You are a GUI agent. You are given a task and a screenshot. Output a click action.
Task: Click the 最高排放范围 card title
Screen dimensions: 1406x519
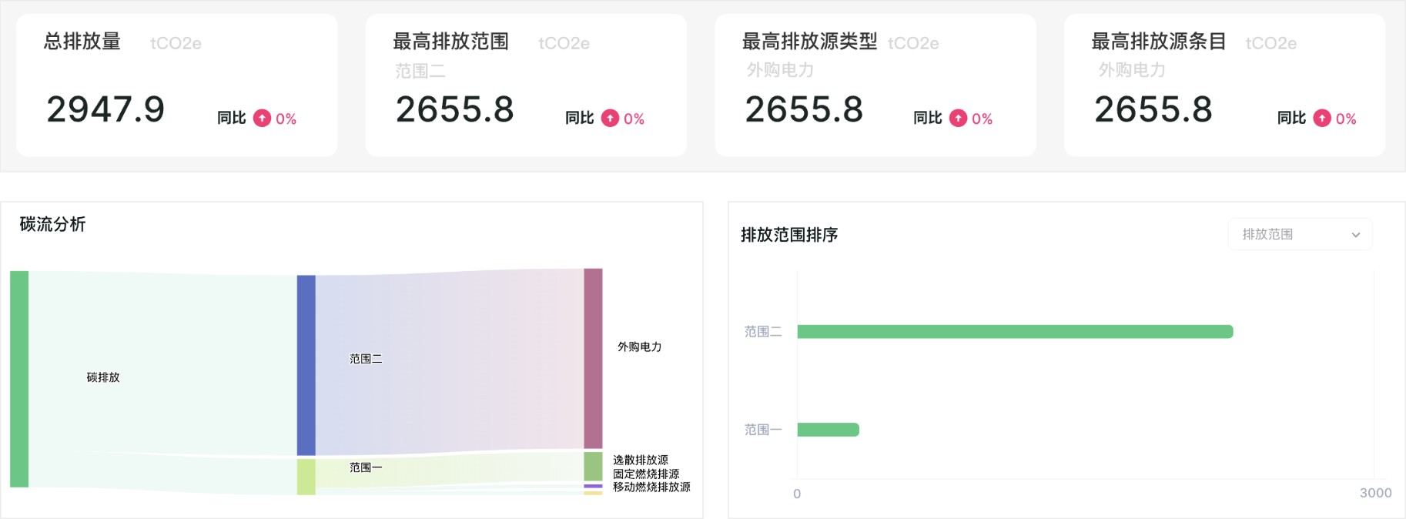[451, 42]
